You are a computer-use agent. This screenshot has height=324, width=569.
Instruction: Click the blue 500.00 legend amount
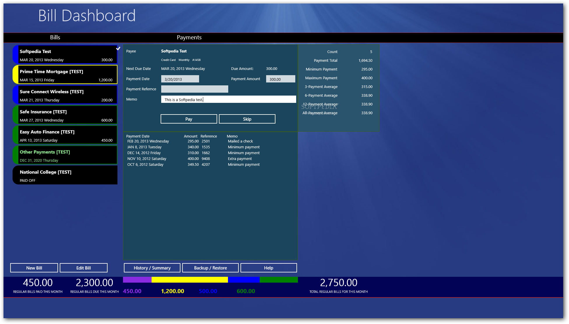[x=208, y=291]
